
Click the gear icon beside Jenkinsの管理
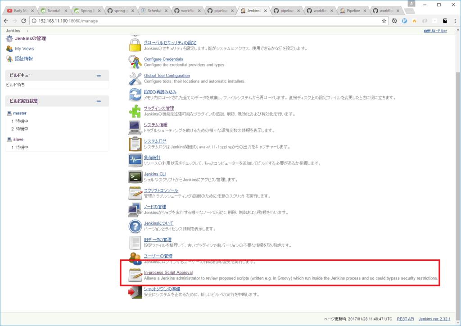click(9, 39)
